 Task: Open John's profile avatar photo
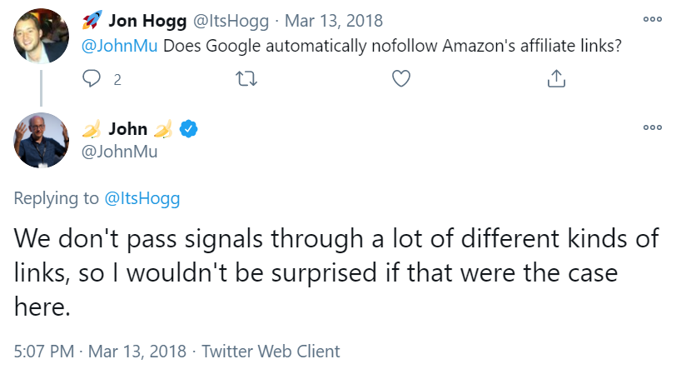(x=40, y=140)
